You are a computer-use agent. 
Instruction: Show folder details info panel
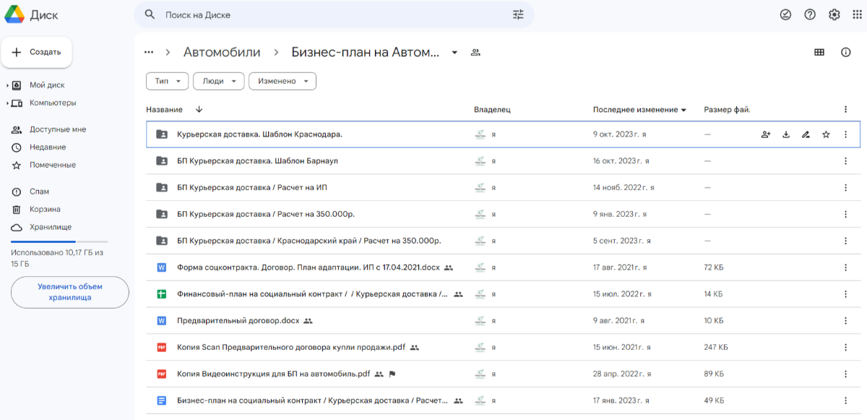click(x=845, y=52)
